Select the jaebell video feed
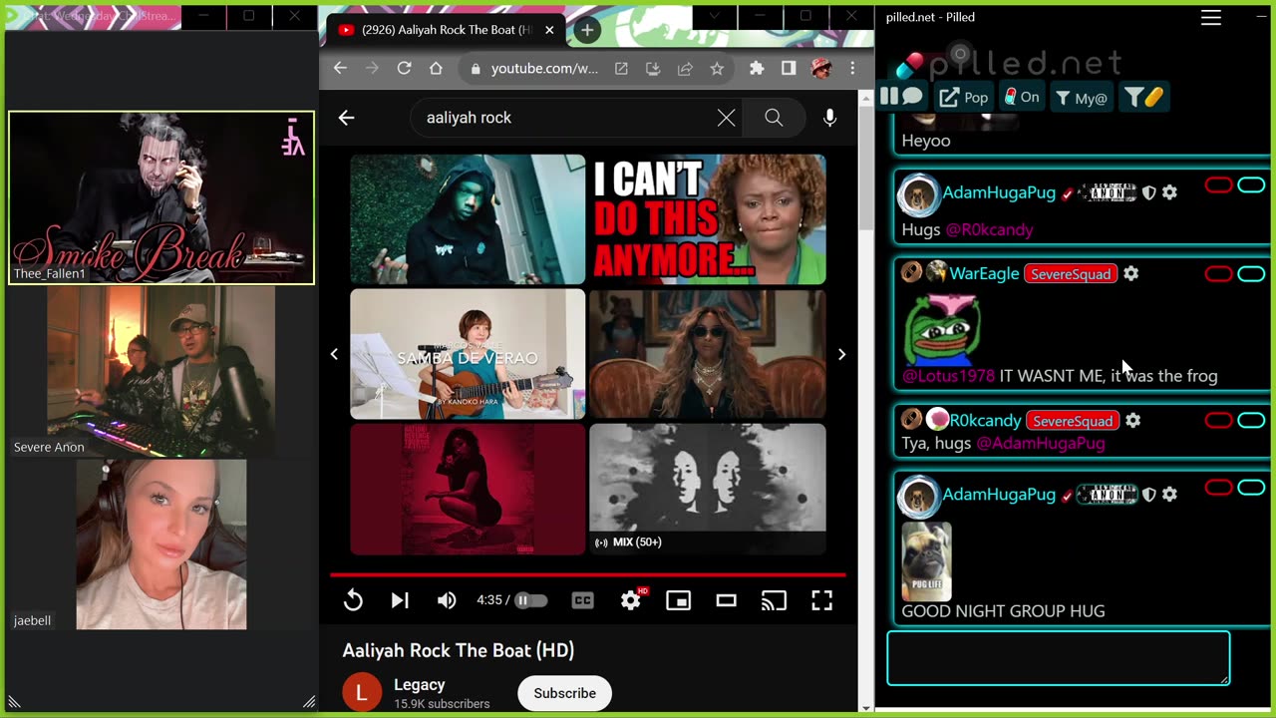 click(161, 544)
